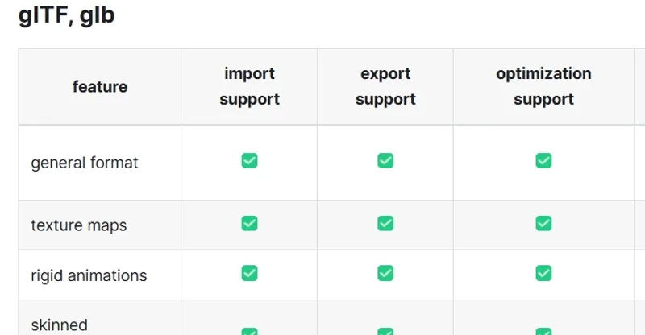
Task: Click skinned row import support checkmark
Action: click(x=249, y=331)
